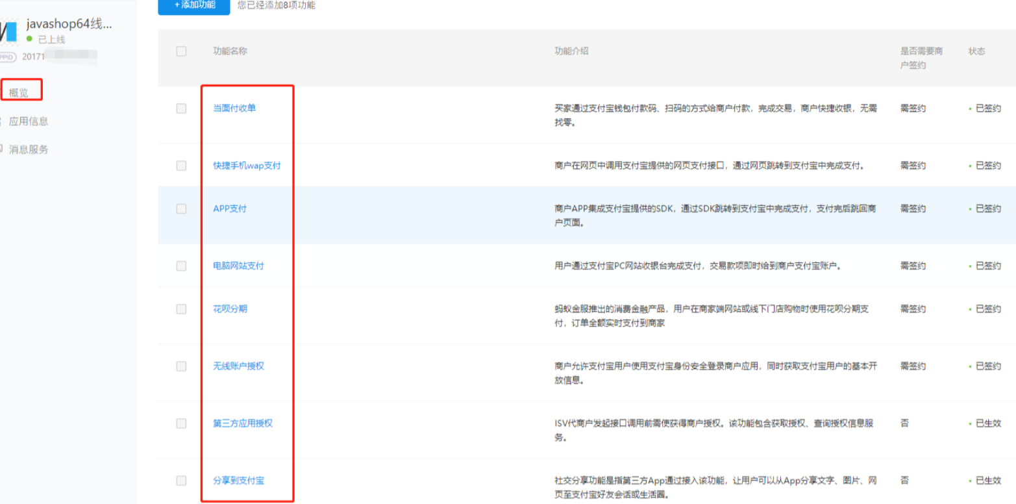Open the 概览 sidebar menu item
This screenshot has width=1016, height=504.
click(19, 93)
